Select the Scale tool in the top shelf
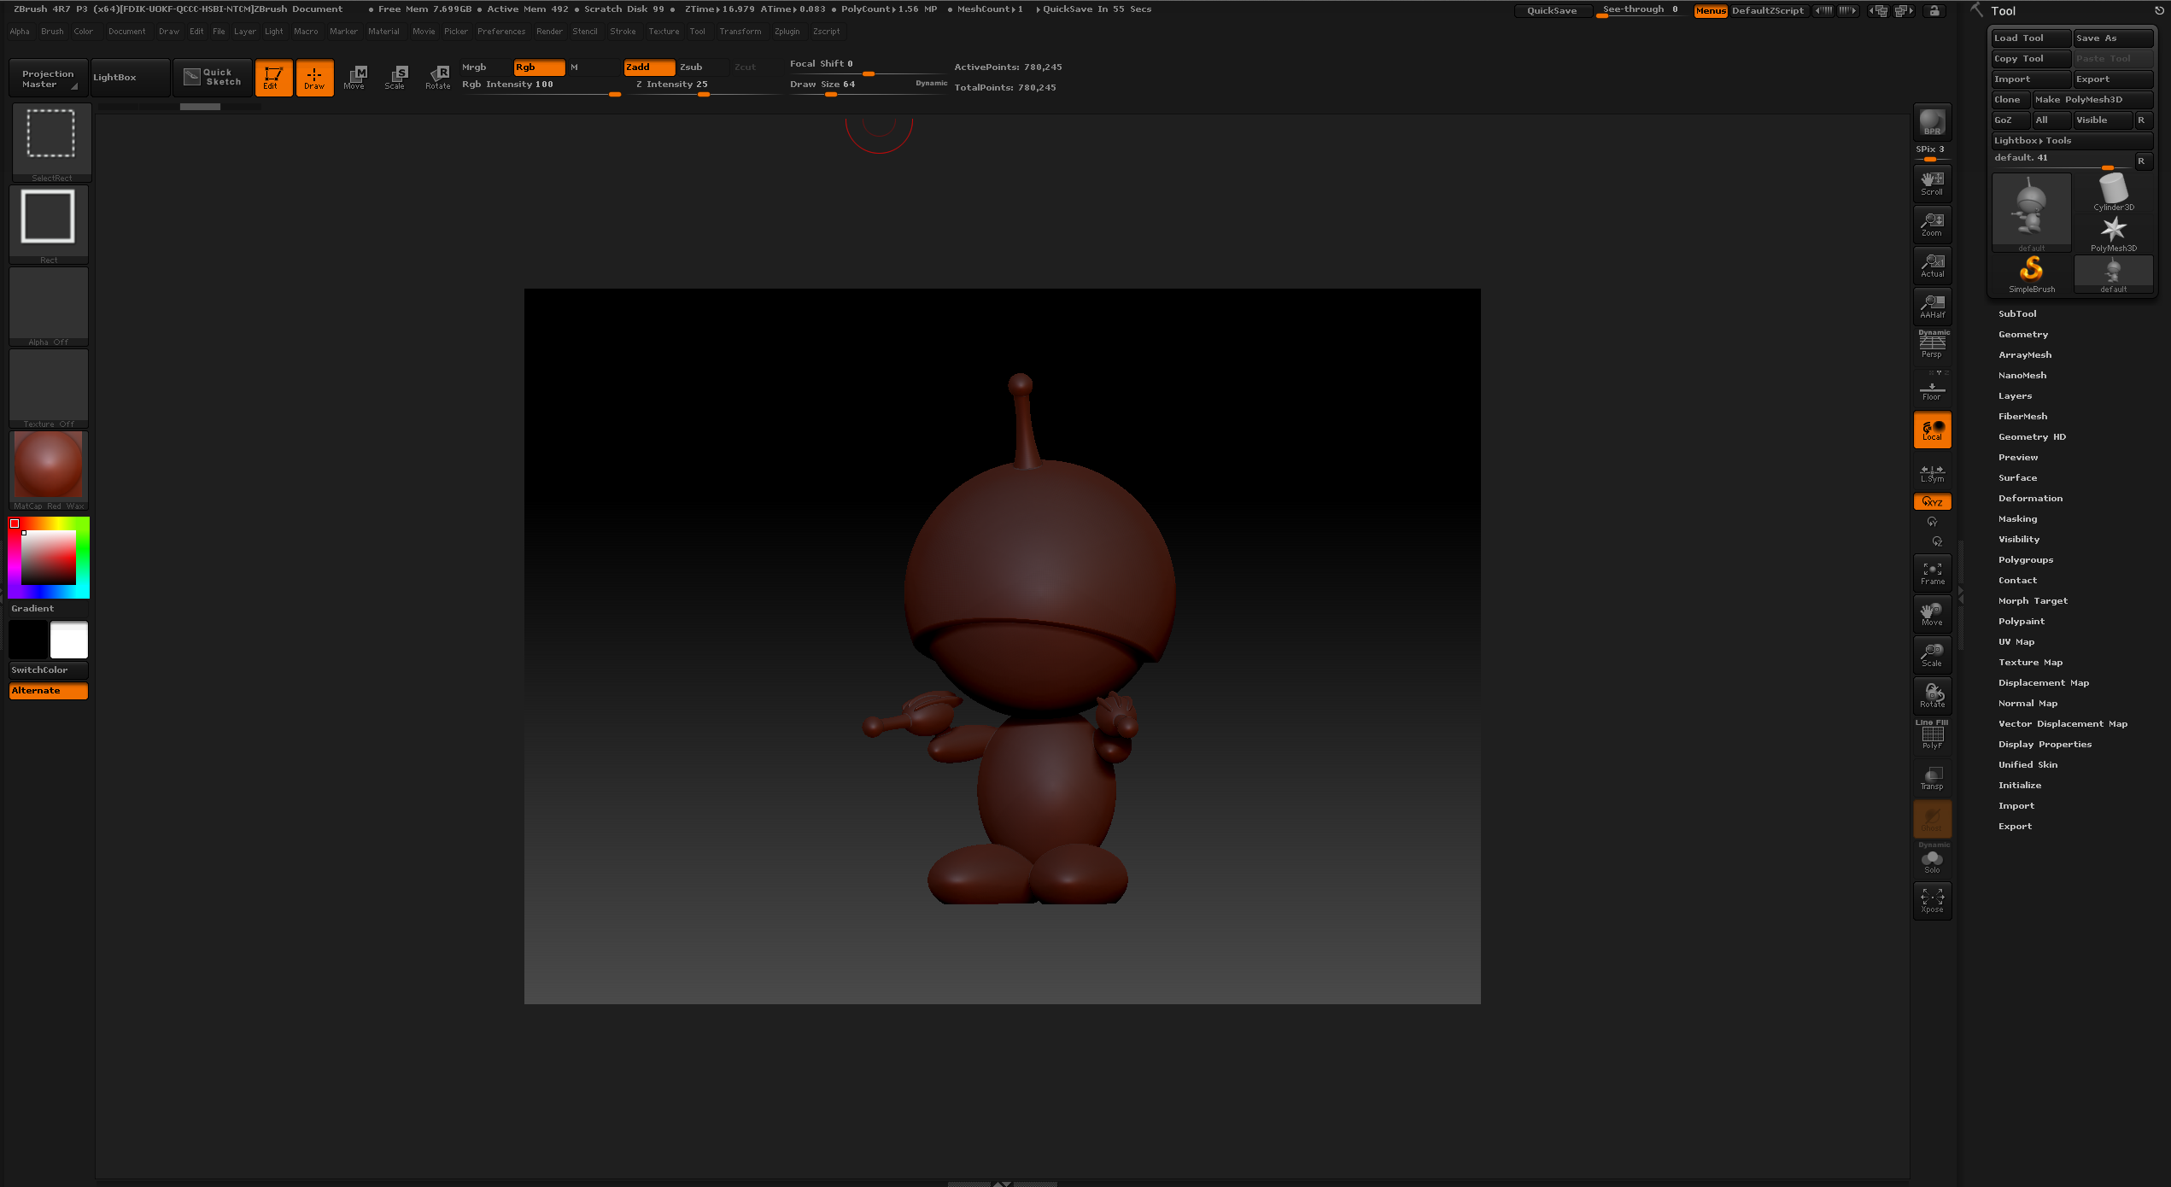 click(x=395, y=78)
